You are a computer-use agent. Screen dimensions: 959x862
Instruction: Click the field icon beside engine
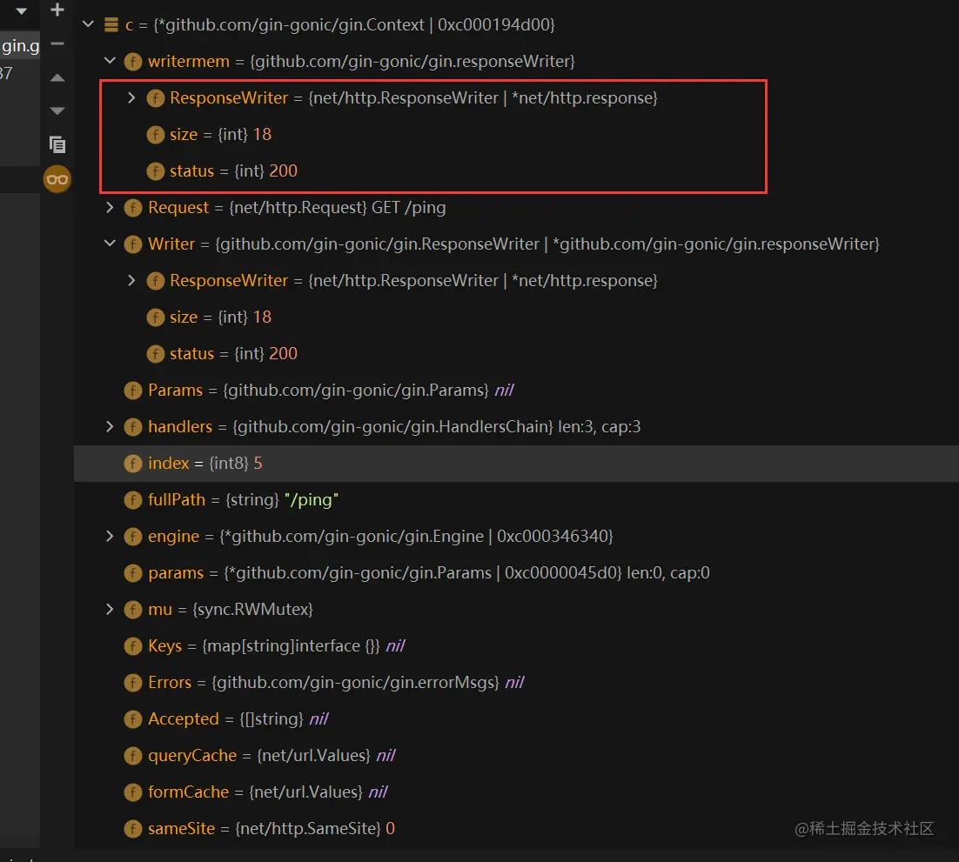click(x=133, y=537)
